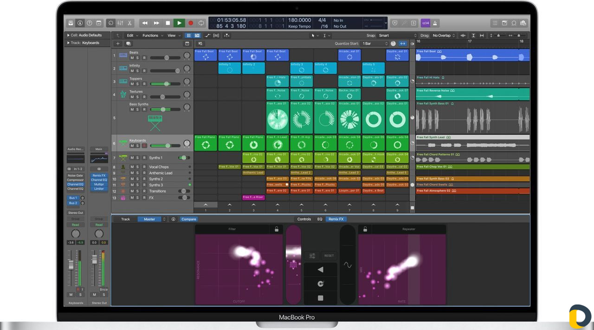Toggle the Inspector info icon

click(80, 23)
